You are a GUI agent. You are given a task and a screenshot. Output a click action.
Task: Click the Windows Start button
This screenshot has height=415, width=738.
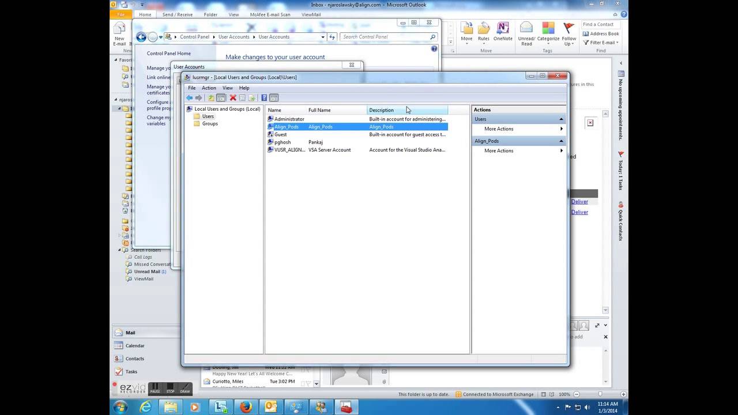click(120, 407)
